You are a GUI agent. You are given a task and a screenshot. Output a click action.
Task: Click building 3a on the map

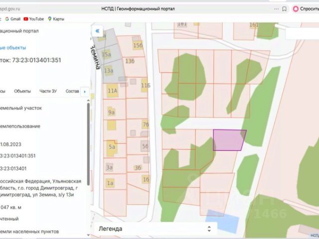point(110,167)
